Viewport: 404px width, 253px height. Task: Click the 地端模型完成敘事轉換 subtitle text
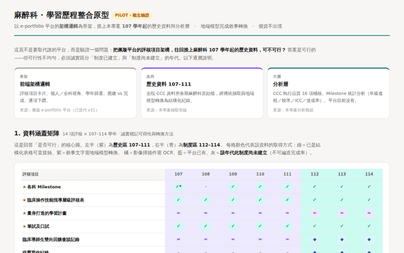click(224, 26)
